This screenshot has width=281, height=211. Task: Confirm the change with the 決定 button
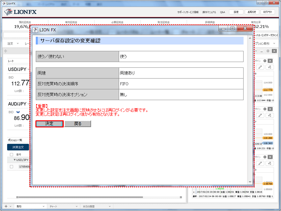(50, 124)
